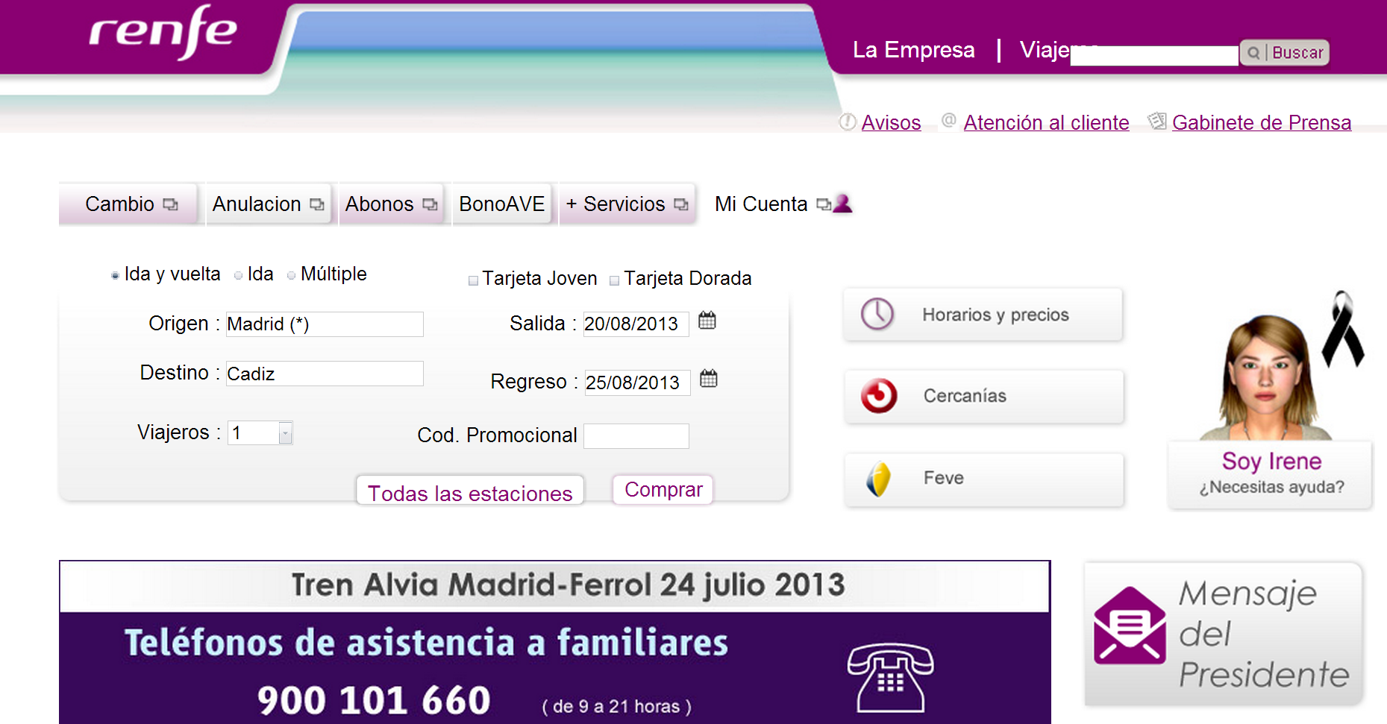Open the Atención al cliente link

coord(1046,123)
